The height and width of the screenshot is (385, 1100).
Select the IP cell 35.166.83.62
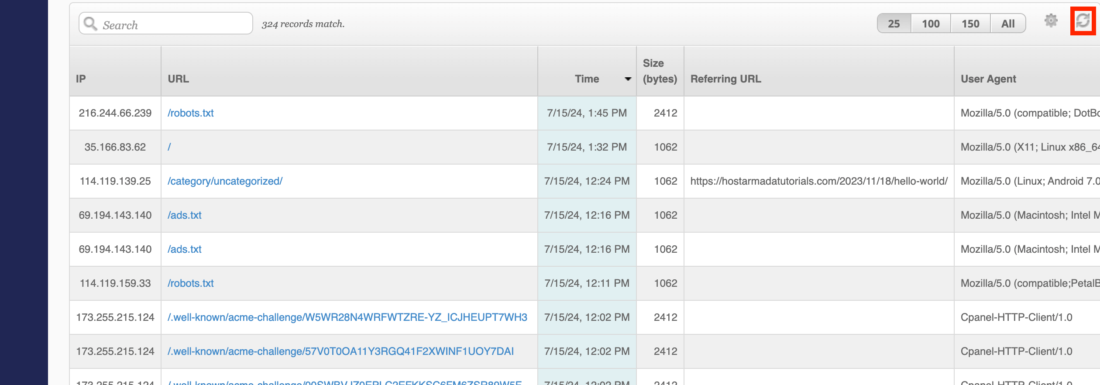coord(115,147)
